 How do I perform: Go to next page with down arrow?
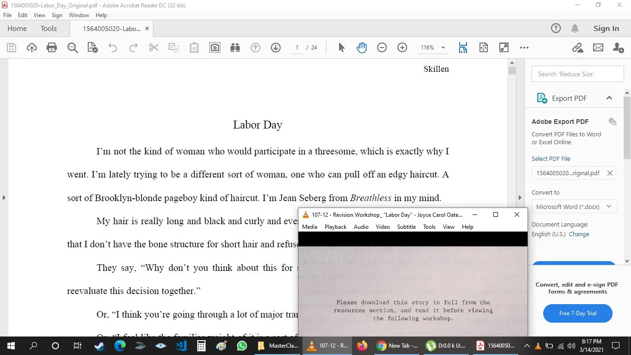276,48
